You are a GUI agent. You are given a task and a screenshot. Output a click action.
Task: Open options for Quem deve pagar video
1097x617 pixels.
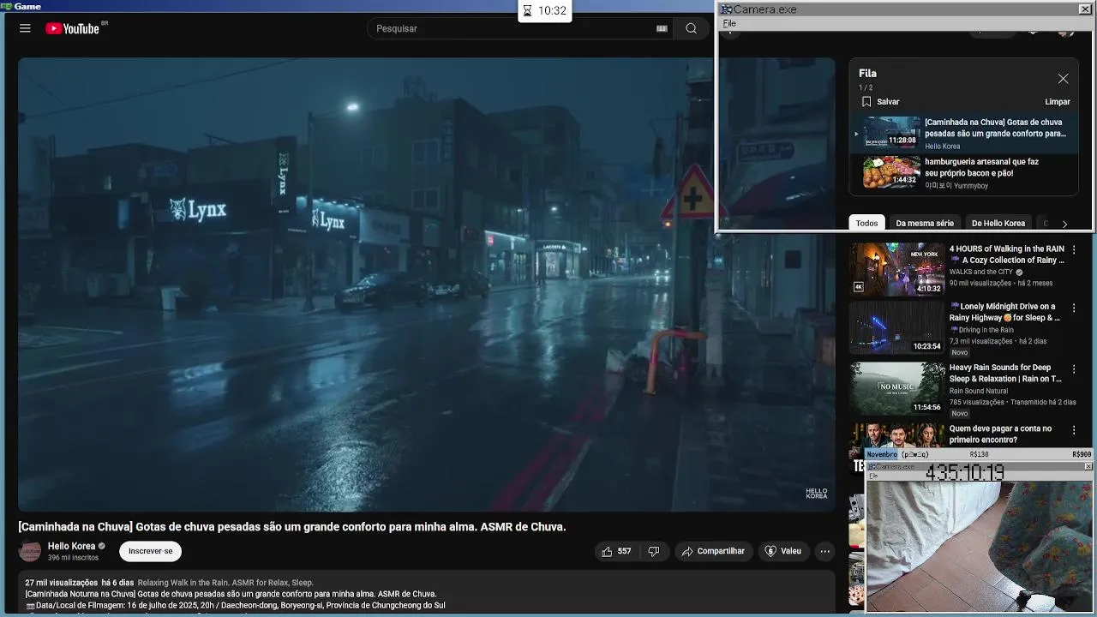click(x=1074, y=429)
